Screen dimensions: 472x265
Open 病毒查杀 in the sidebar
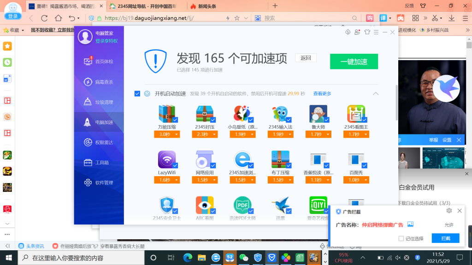click(x=99, y=82)
